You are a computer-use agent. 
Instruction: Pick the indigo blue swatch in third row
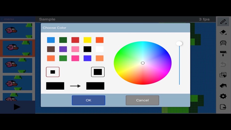pos(87,58)
